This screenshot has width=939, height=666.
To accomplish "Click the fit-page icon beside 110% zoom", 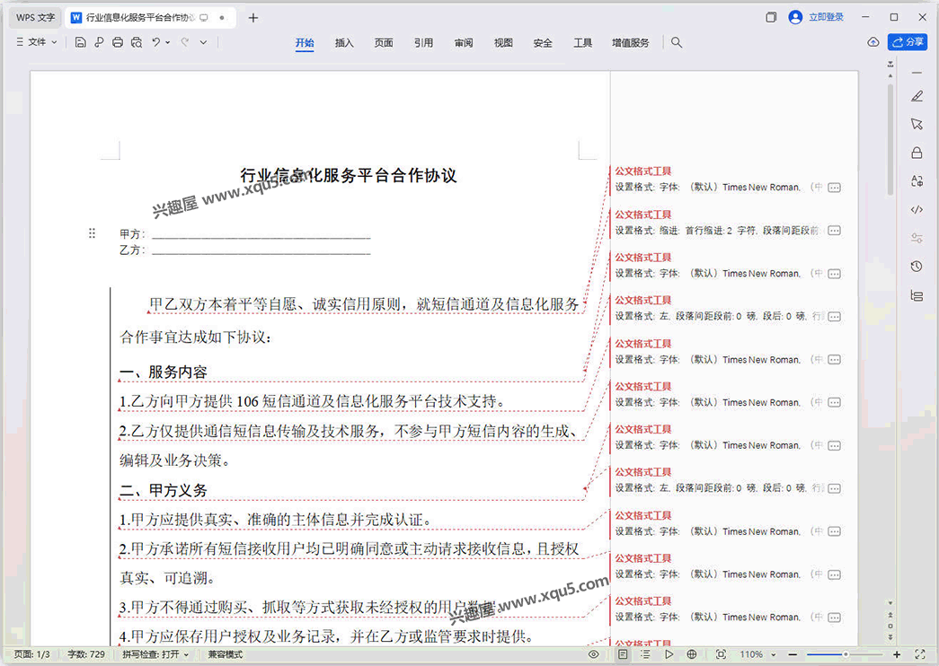I will pyautogui.click(x=721, y=654).
